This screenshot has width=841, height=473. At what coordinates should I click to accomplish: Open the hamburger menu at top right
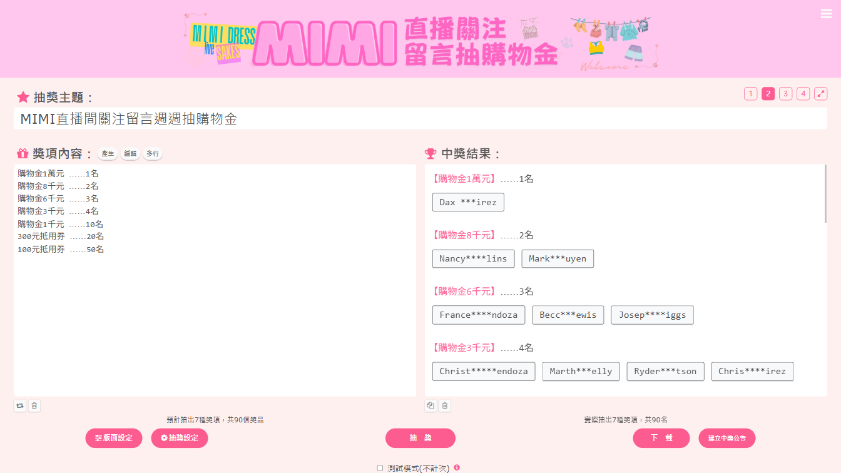tap(826, 14)
